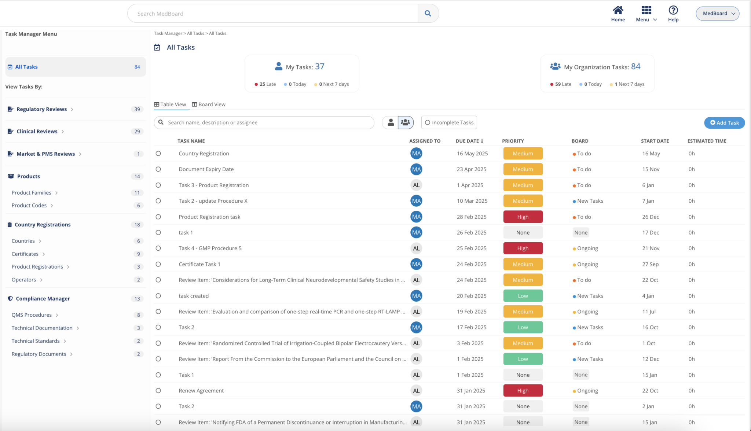Click the name, description or assignee search field

(264, 122)
